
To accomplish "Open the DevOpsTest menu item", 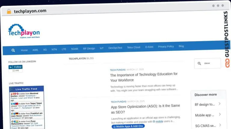I will (115, 48).
